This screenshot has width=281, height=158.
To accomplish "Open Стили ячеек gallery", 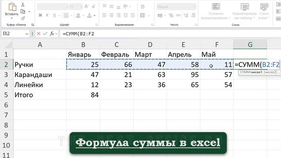I will [x=264, y=11].
